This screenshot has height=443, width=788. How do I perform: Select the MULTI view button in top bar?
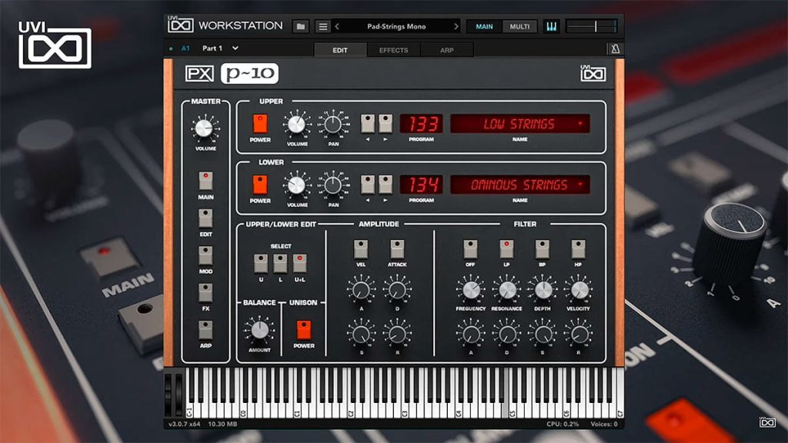[519, 27]
